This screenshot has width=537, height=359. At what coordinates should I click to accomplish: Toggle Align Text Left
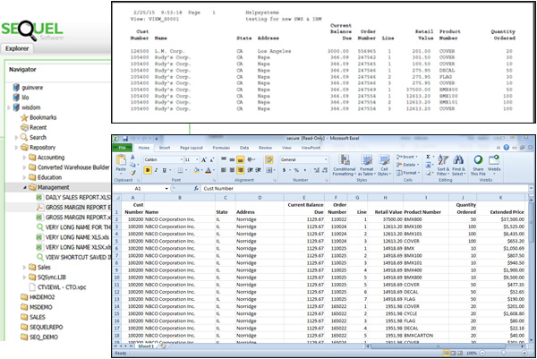click(224, 170)
